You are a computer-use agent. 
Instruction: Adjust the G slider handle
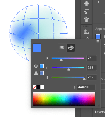(69, 69)
